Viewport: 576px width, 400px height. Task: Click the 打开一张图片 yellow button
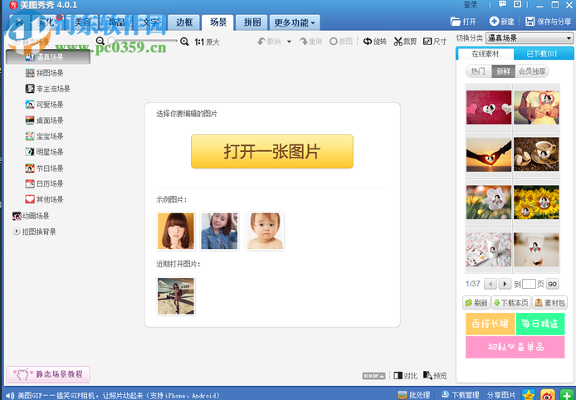272,151
